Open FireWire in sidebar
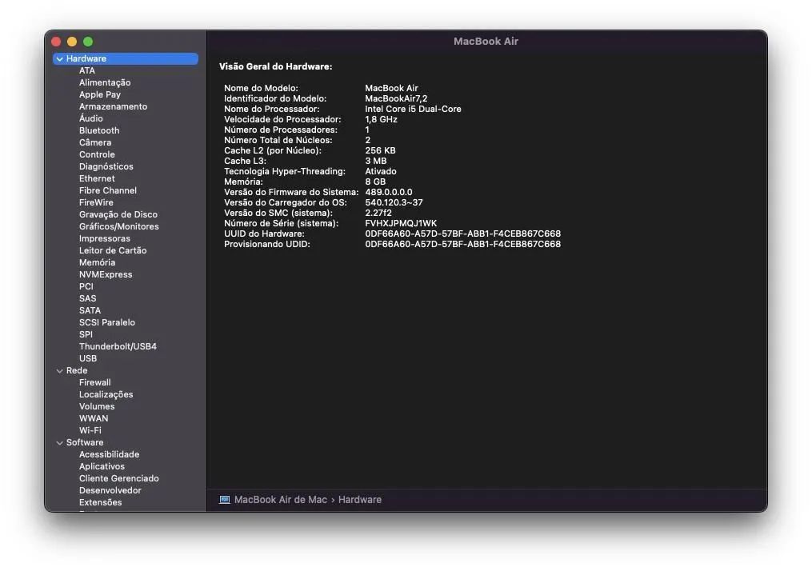 point(96,202)
